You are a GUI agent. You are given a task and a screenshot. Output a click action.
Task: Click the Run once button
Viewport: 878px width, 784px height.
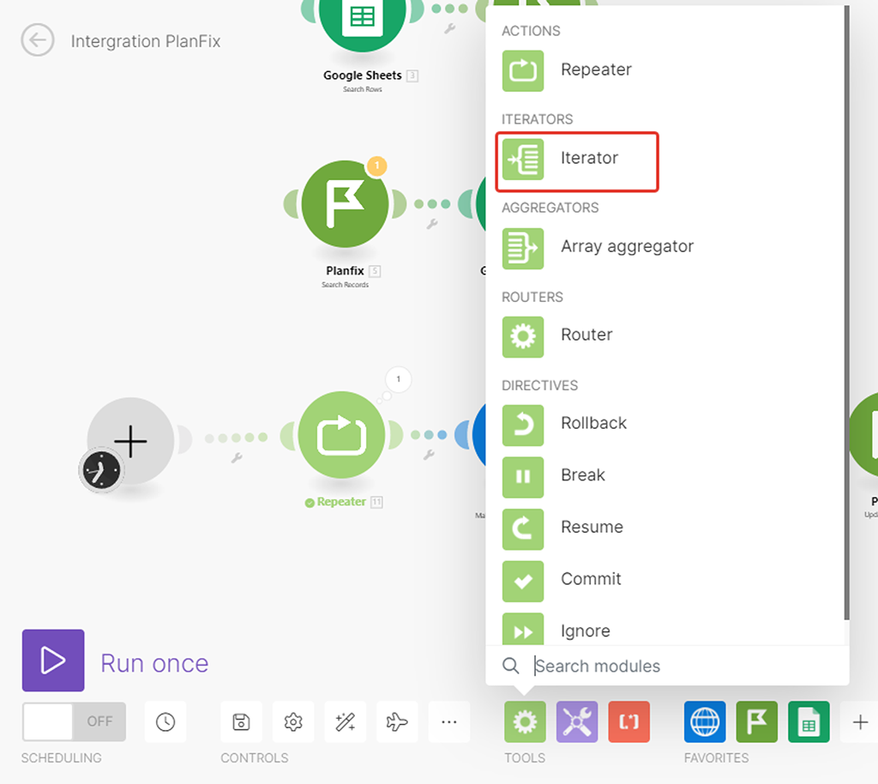(53, 660)
